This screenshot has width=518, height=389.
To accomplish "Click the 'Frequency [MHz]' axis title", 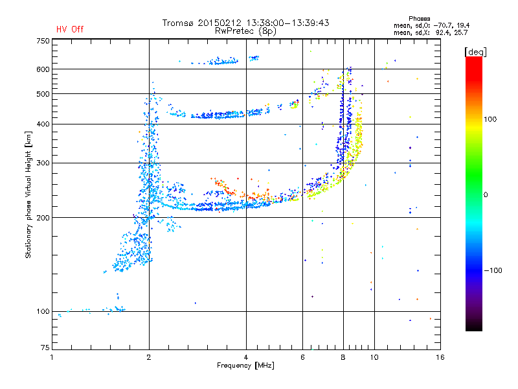I will click(x=245, y=366).
